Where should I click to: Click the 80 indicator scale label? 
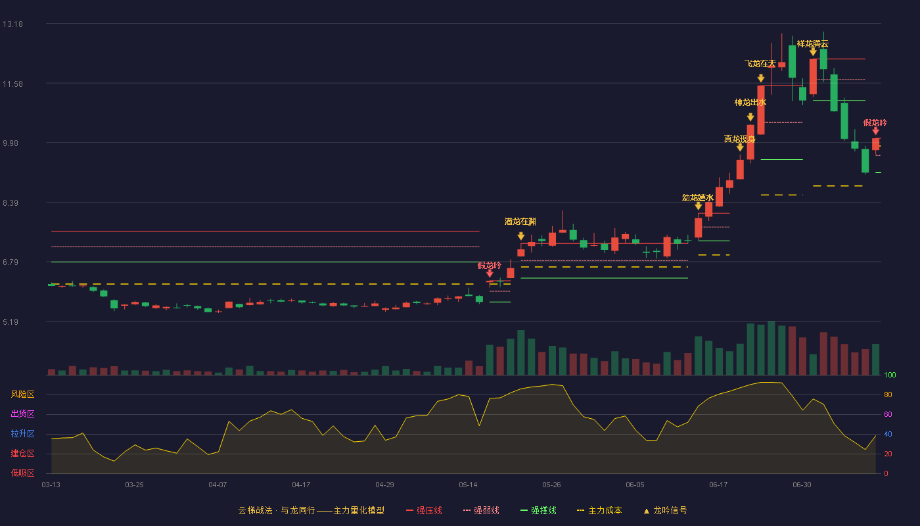888,394
